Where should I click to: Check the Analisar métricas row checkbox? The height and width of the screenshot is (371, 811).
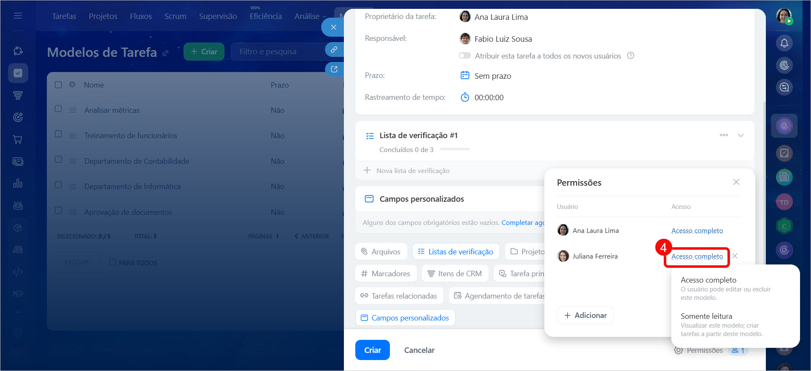[59, 109]
